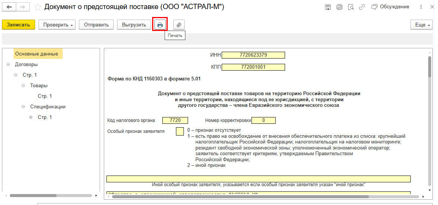
Task: Select Основные данные in the tree
Action: point(37,54)
